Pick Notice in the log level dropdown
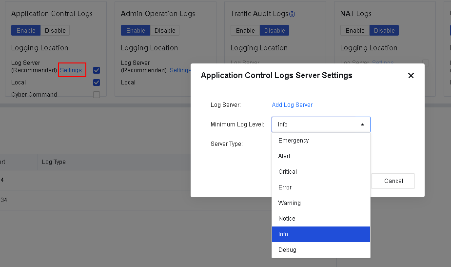Image resolution: width=451 pixels, height=267 pixels. [287, 219]
